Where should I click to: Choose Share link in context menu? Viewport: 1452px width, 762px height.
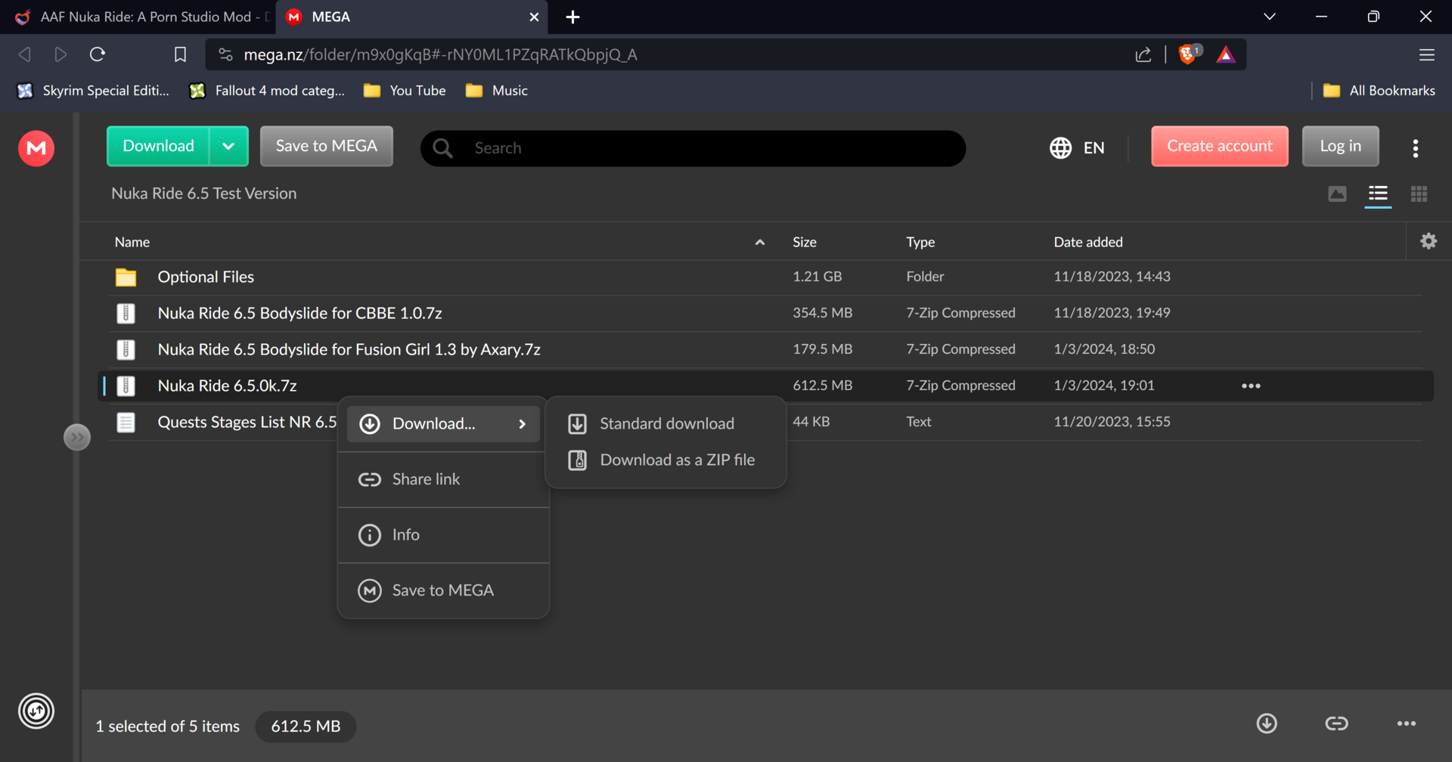point(443,479)
